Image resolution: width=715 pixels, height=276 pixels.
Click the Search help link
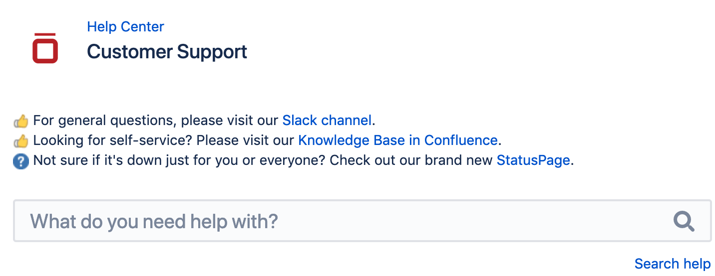(672, 264)
